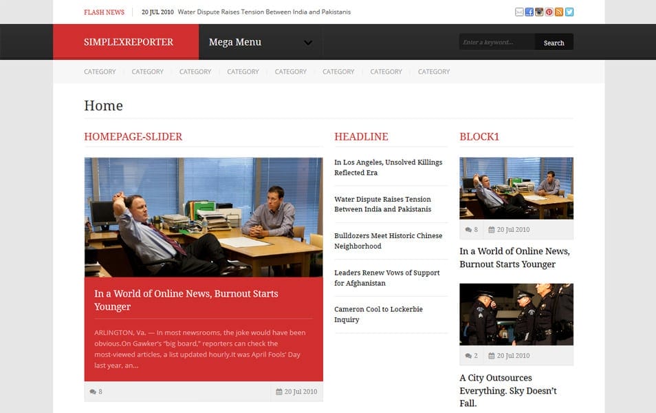Image resolution: width=656 pixels, height=413 pixels.
Task: Select the Instagram icon
Action: tap(539, 12)
